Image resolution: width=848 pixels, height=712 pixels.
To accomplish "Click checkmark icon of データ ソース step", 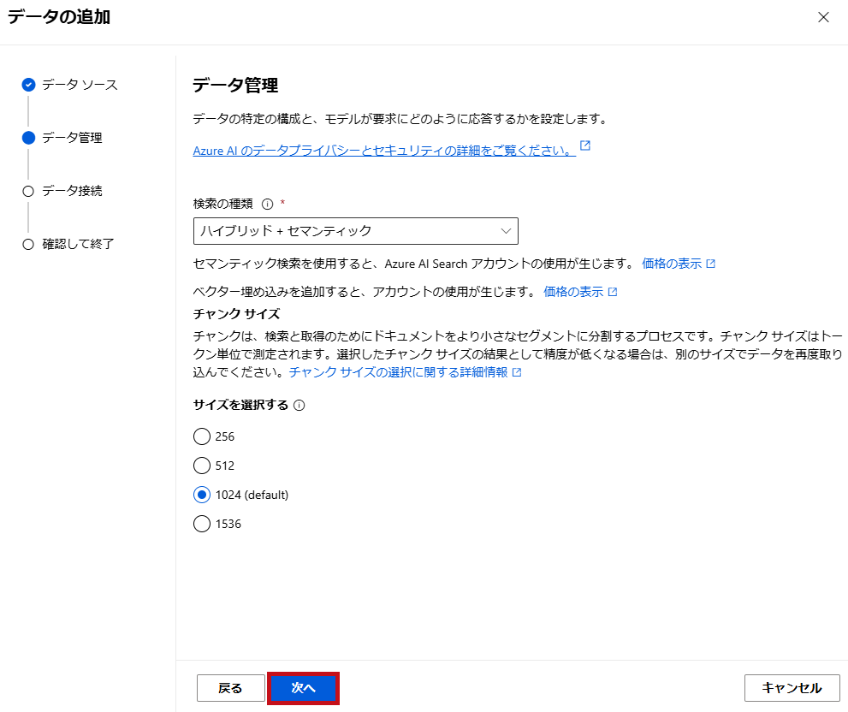I will (28, 85).
